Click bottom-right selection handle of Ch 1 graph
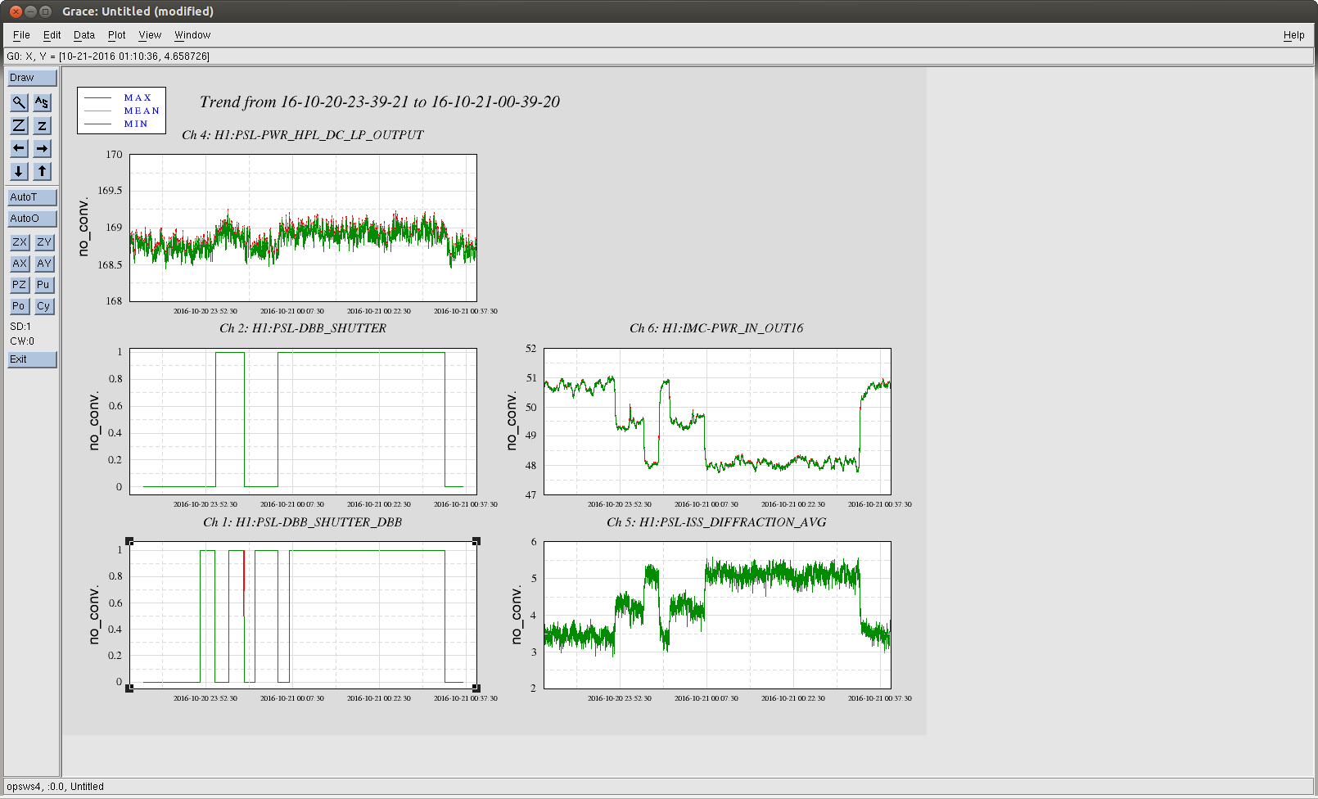Screen dimensions: 1318x799 [x=476, y=688]
